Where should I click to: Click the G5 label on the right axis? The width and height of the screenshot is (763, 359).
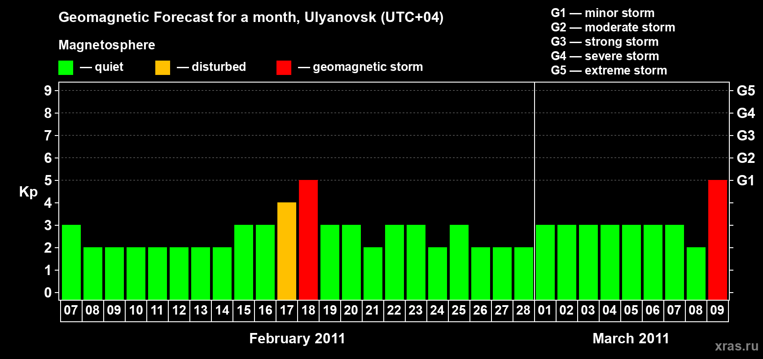(746, 91)
